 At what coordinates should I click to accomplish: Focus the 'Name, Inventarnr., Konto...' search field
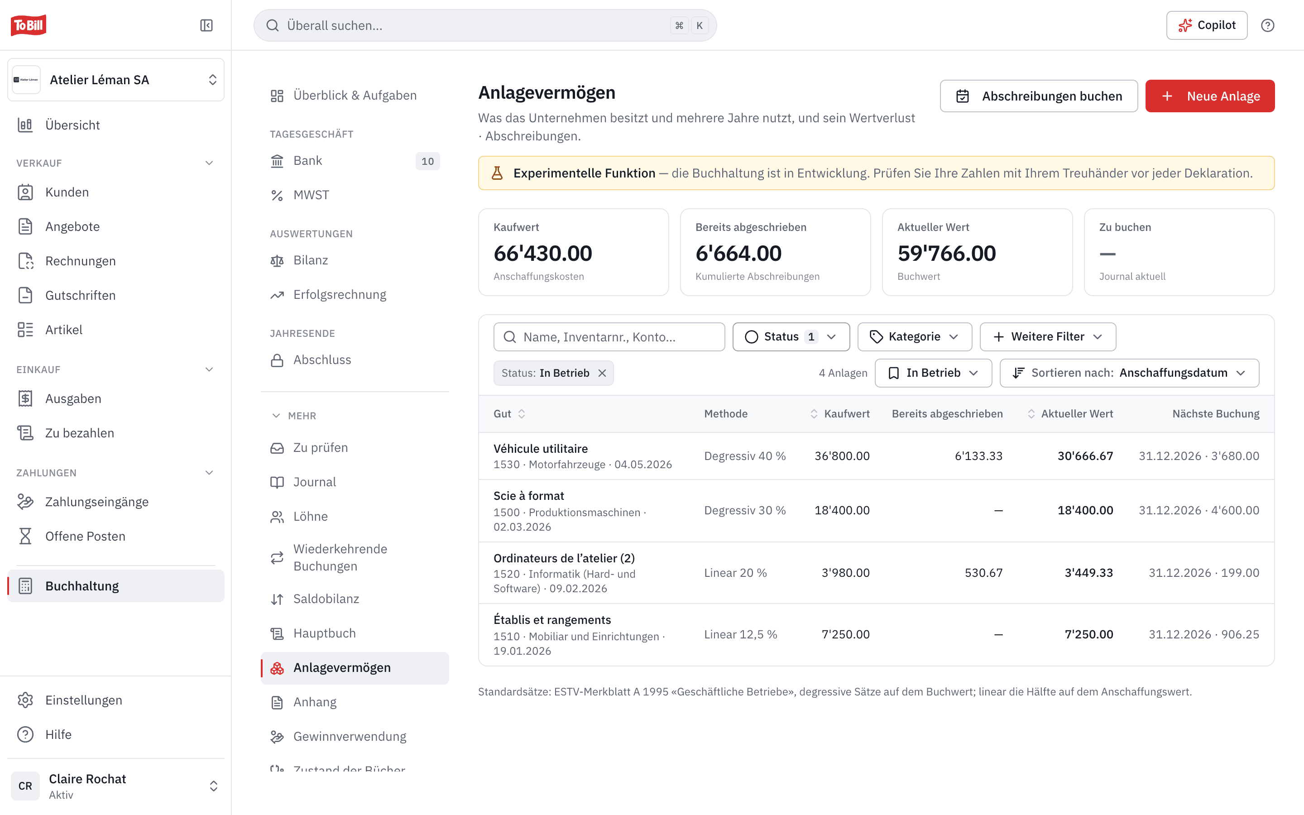point(609,337)
